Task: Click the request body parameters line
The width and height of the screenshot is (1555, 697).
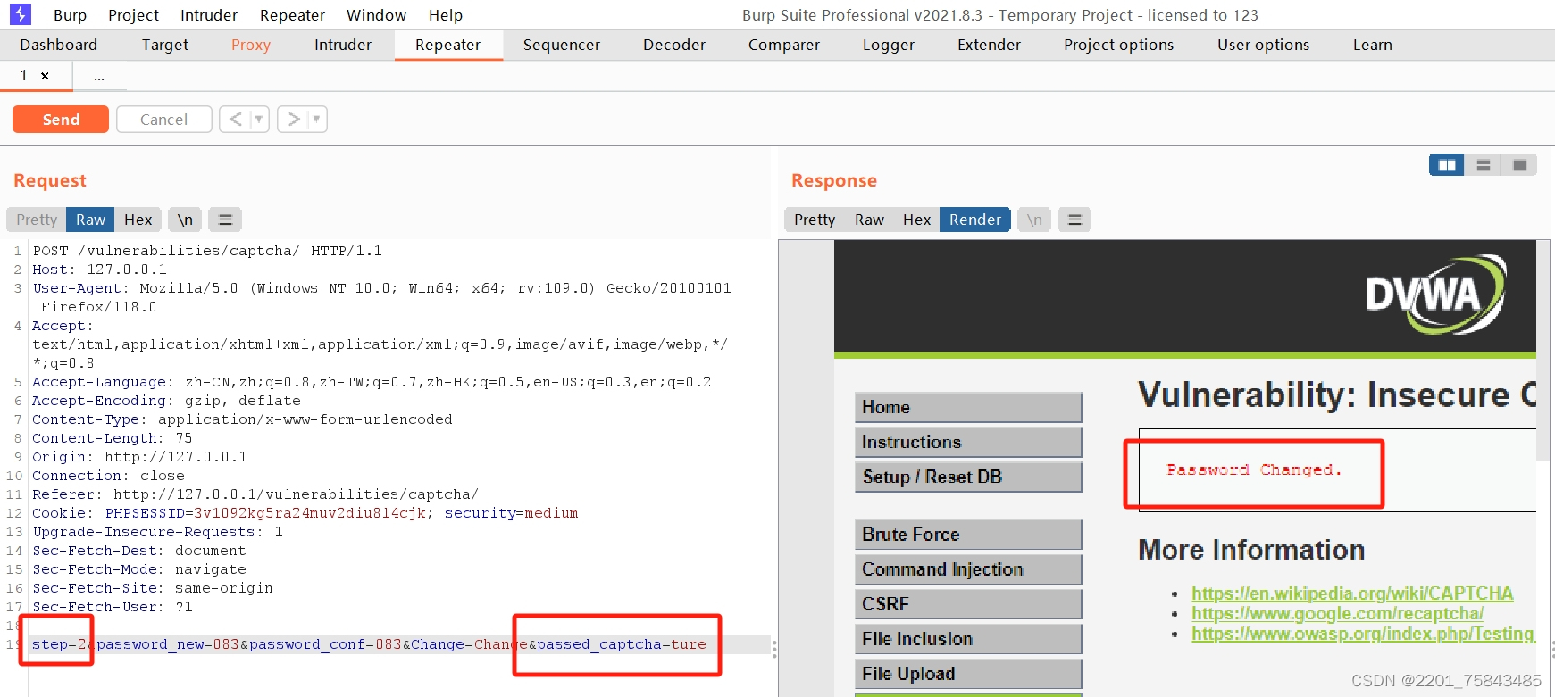Action: pyautogui.click(x=369, y=644)
